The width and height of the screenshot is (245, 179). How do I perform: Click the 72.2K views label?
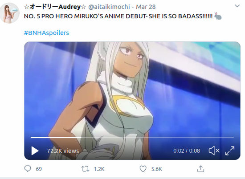click(x=63, y=151)
